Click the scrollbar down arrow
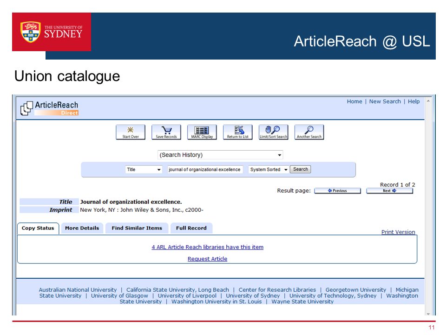 point(428,314)
